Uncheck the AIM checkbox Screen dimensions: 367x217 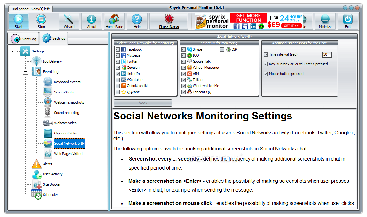click(x=184, y=74)
